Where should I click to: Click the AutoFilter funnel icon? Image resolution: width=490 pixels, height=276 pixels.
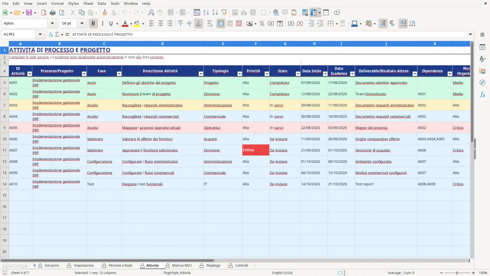coord(224,13)
